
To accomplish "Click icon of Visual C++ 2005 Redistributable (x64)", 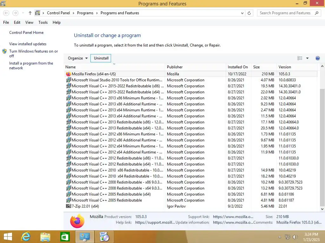I will (68, 194).
